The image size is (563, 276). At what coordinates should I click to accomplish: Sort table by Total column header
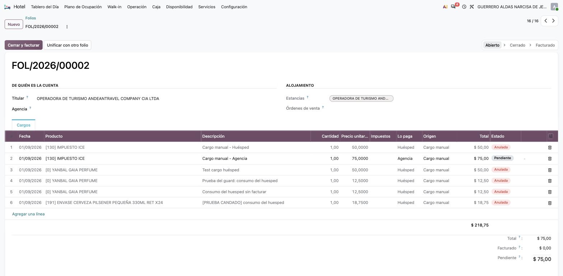coord(473,136)
